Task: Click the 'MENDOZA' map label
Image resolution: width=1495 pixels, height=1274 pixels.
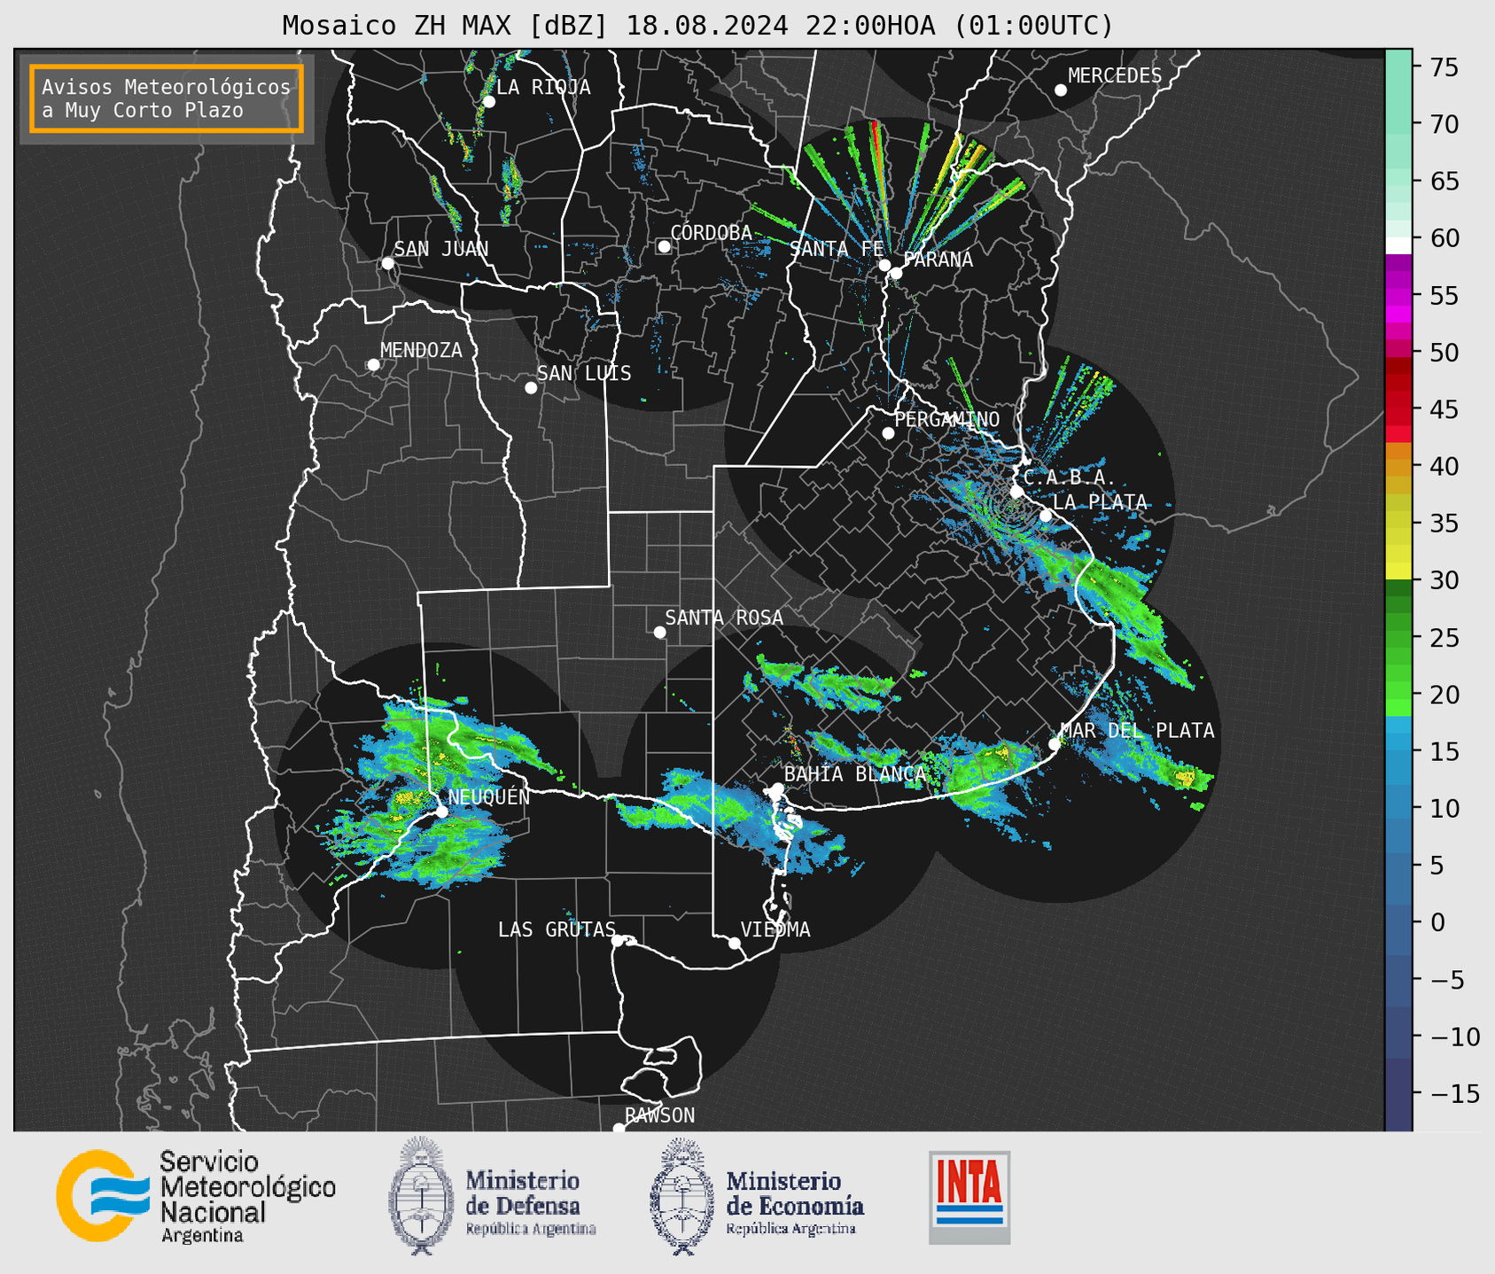Action: (421, 350)
